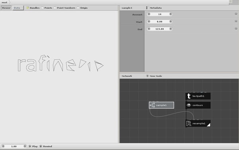The width and height of the screenshot is (239, 150).
Task: Decrease the End value arrow
Action: tap(149, 29)
